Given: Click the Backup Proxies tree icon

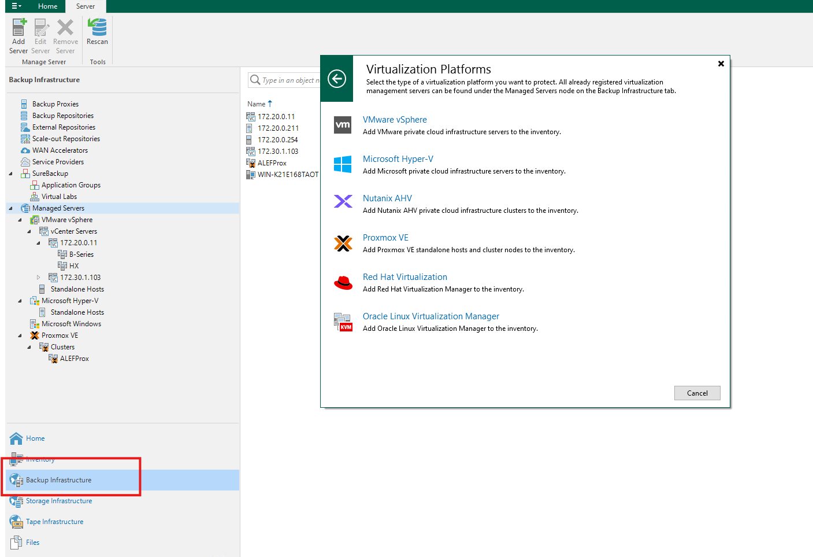Looking at the screenshot, I should 24,104.
